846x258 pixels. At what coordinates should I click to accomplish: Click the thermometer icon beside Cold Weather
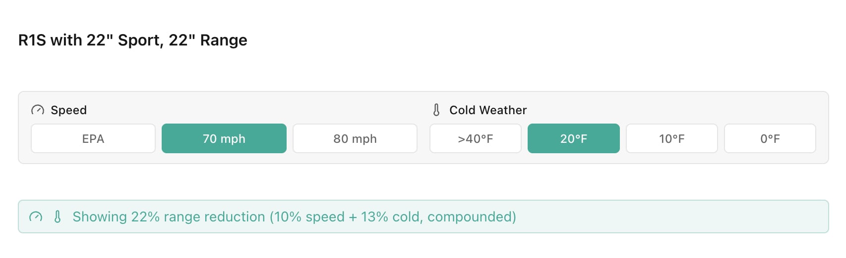(x=436, y=110)
